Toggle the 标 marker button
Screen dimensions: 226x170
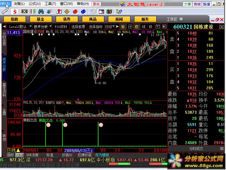[x=123, y=27]
